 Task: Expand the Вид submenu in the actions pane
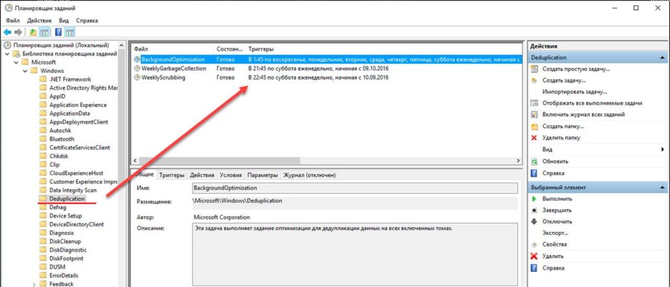coord(663,149)
